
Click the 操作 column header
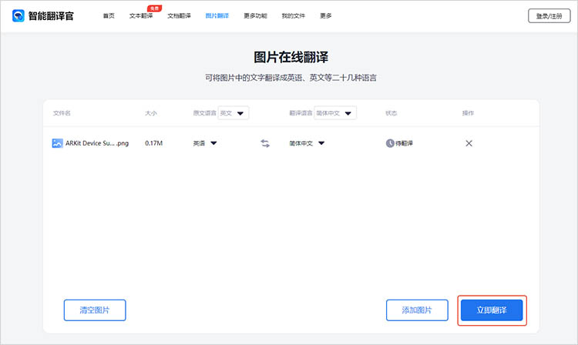[x=468, y=113]
